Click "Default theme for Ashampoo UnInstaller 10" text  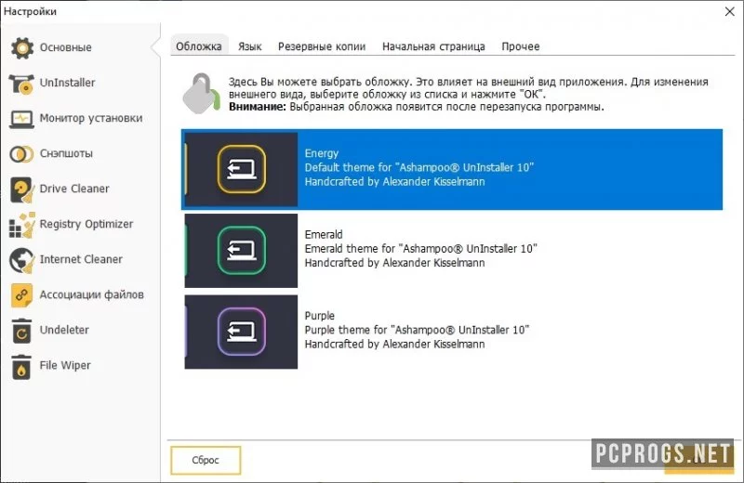point(419,167)
